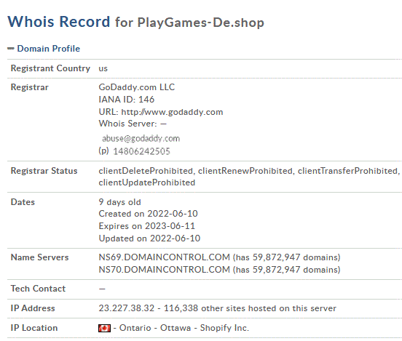Click the Registrant Country row label
The height and width of the screenshot is (341, 402).
[50, 68]
